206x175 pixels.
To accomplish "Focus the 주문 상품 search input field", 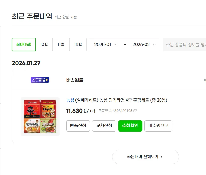I will (184, 45).
